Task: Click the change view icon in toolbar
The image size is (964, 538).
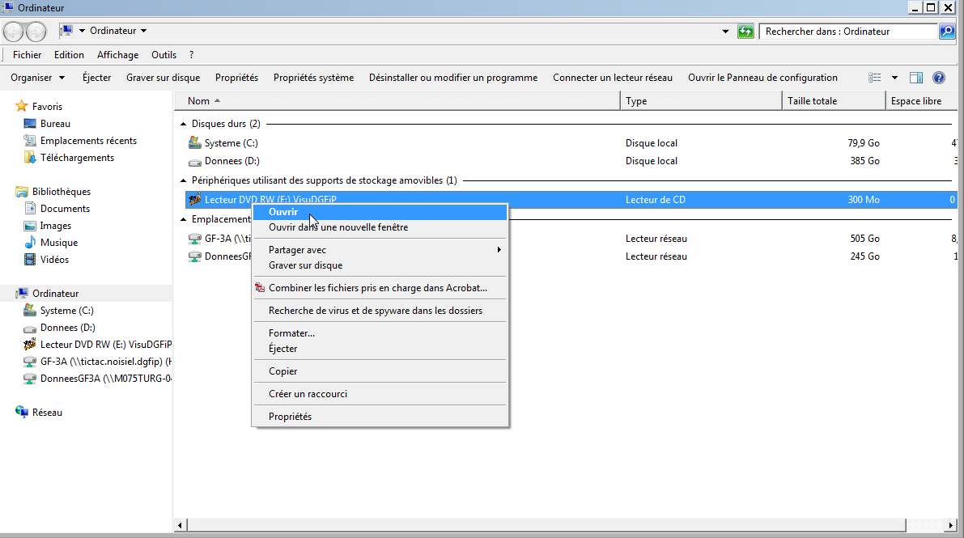Action: pos(875,78)
